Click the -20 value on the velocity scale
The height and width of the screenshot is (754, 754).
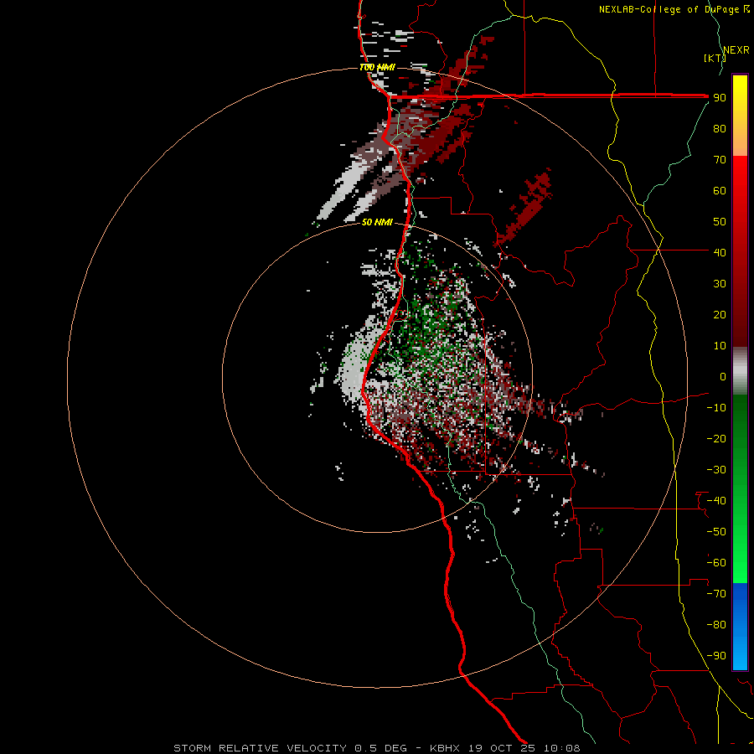716,438
